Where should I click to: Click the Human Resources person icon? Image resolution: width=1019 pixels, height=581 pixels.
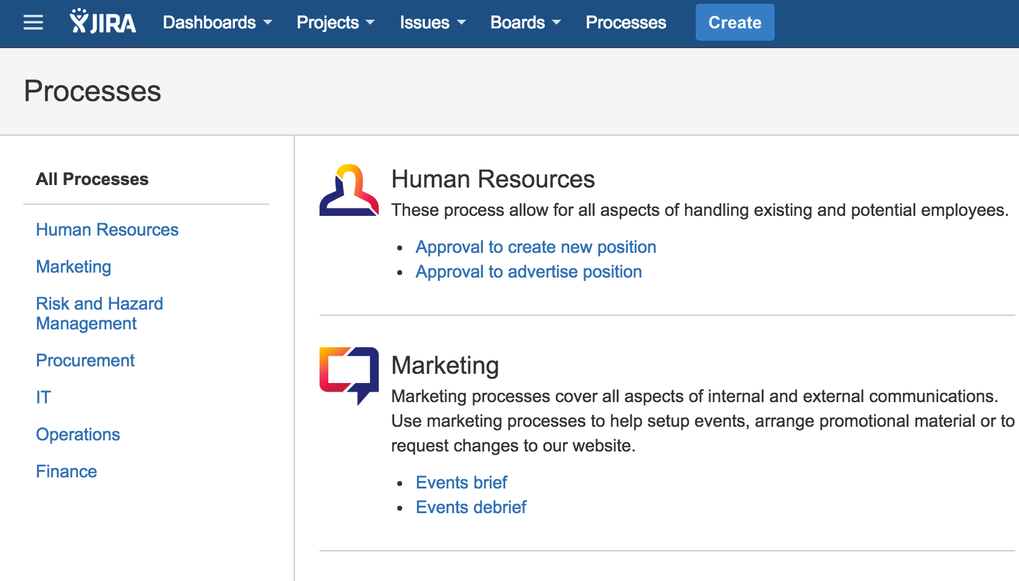[349, 190]
